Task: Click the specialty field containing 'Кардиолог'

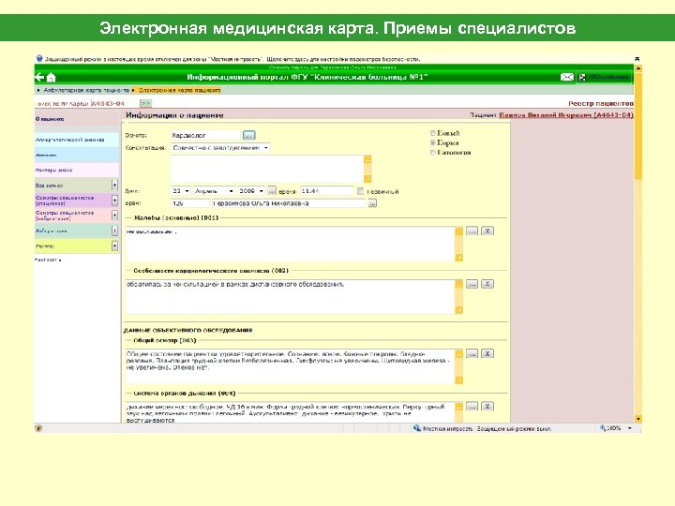Action: point(205,135)
